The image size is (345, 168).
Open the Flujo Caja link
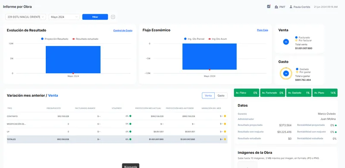pyautogui.click(x=263, y=30)
